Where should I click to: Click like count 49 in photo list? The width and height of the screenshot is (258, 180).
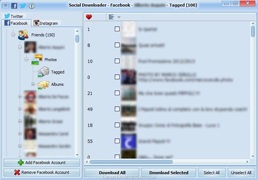(x=90, y=109)
